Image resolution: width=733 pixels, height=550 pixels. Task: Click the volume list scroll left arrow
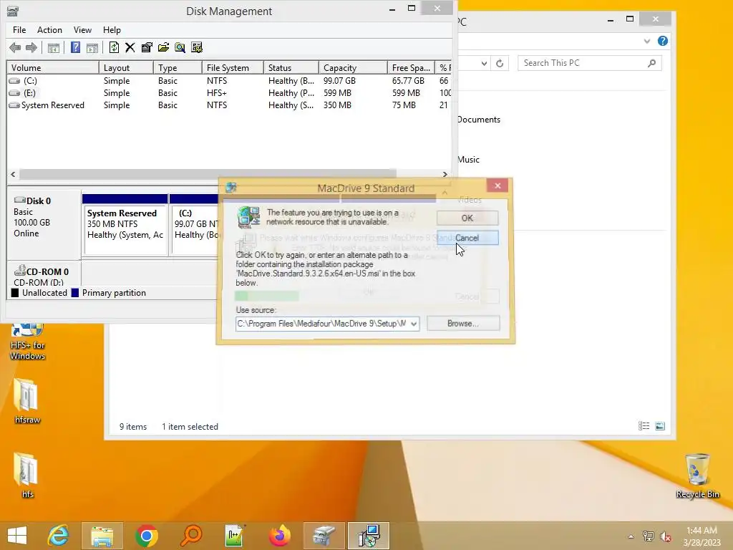(13, 174)
